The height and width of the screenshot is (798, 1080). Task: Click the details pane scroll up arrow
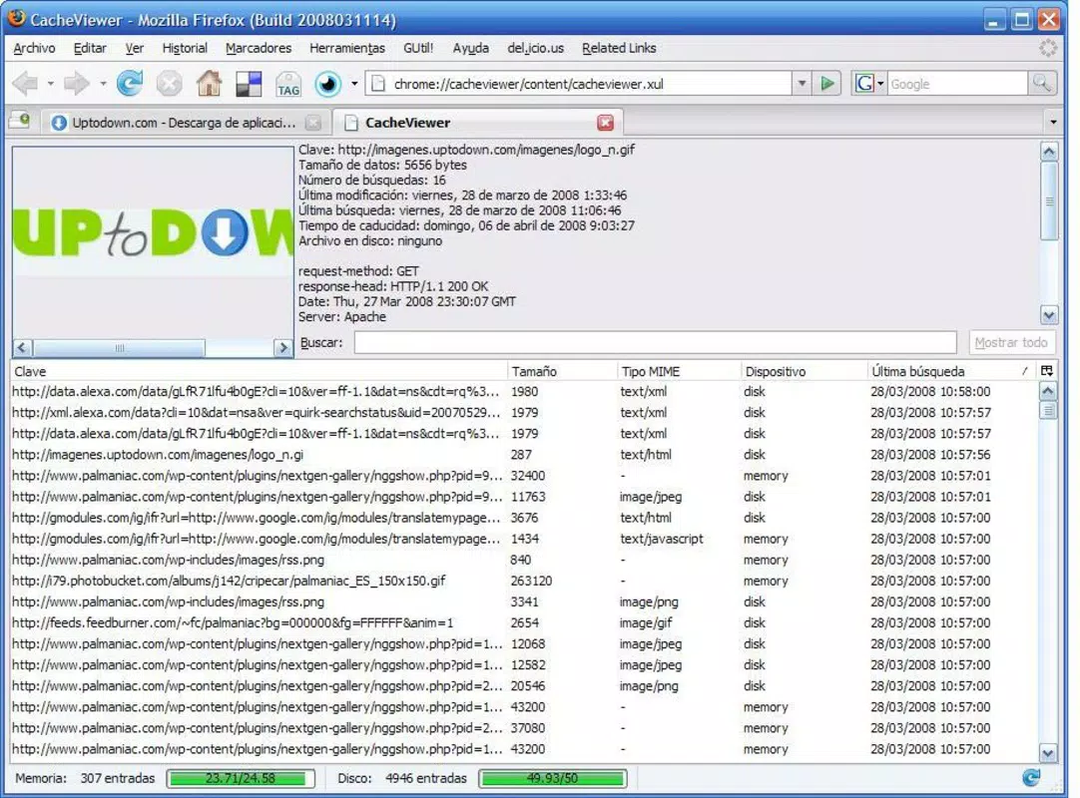(x=1048, y=152)
